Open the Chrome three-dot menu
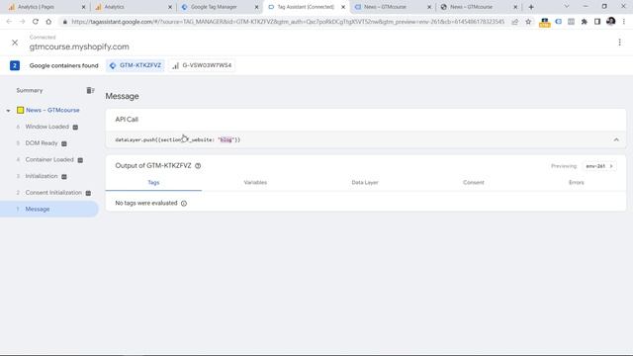Image resolution: width=633 pixels, height=356 pixels. (624, 22)
